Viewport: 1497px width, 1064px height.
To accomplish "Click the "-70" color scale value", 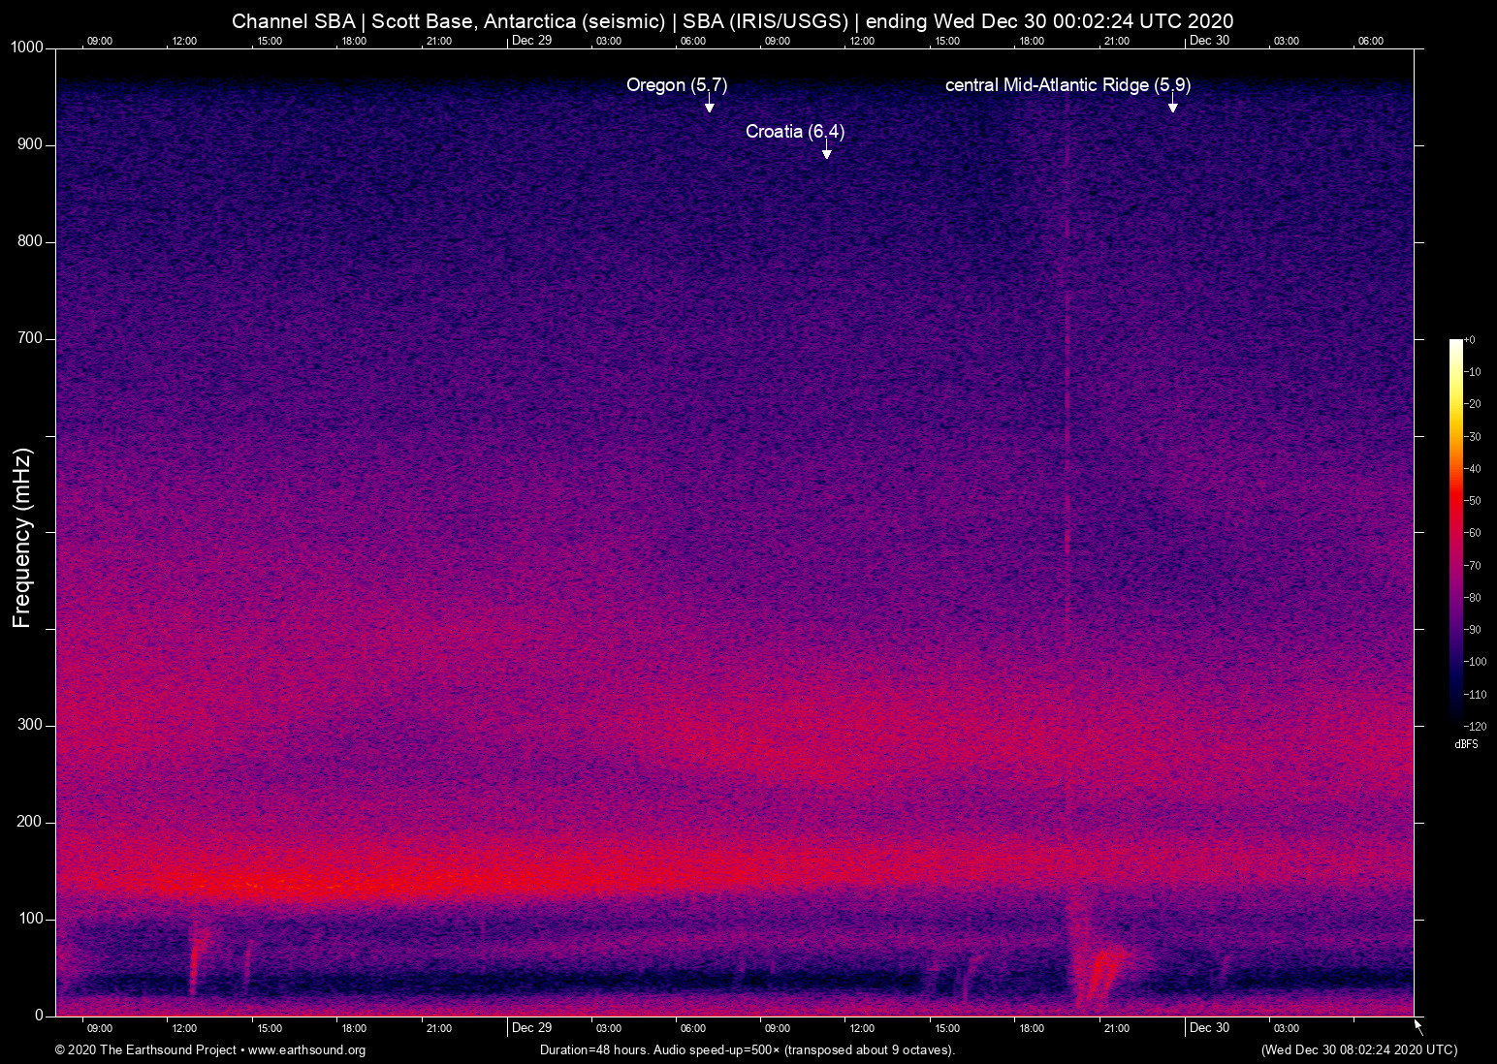I will pyautogui.click(x=1473, y=566).
